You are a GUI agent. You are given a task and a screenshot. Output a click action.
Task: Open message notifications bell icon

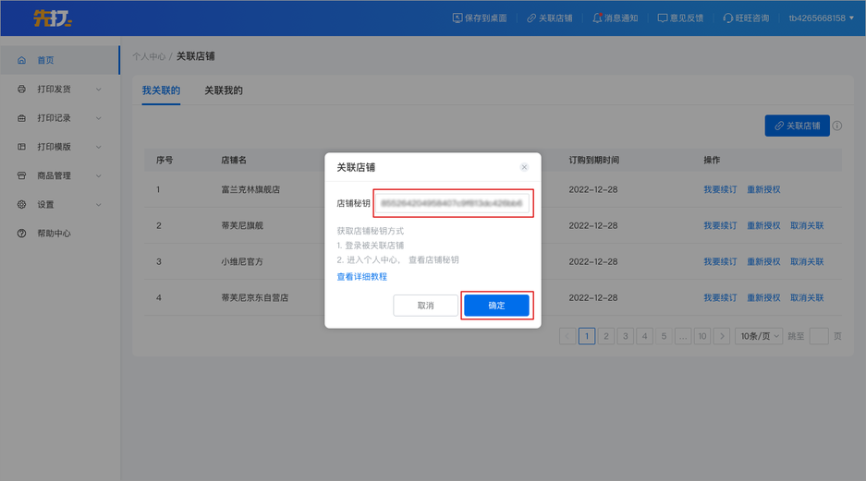click(x=597, y=18)
